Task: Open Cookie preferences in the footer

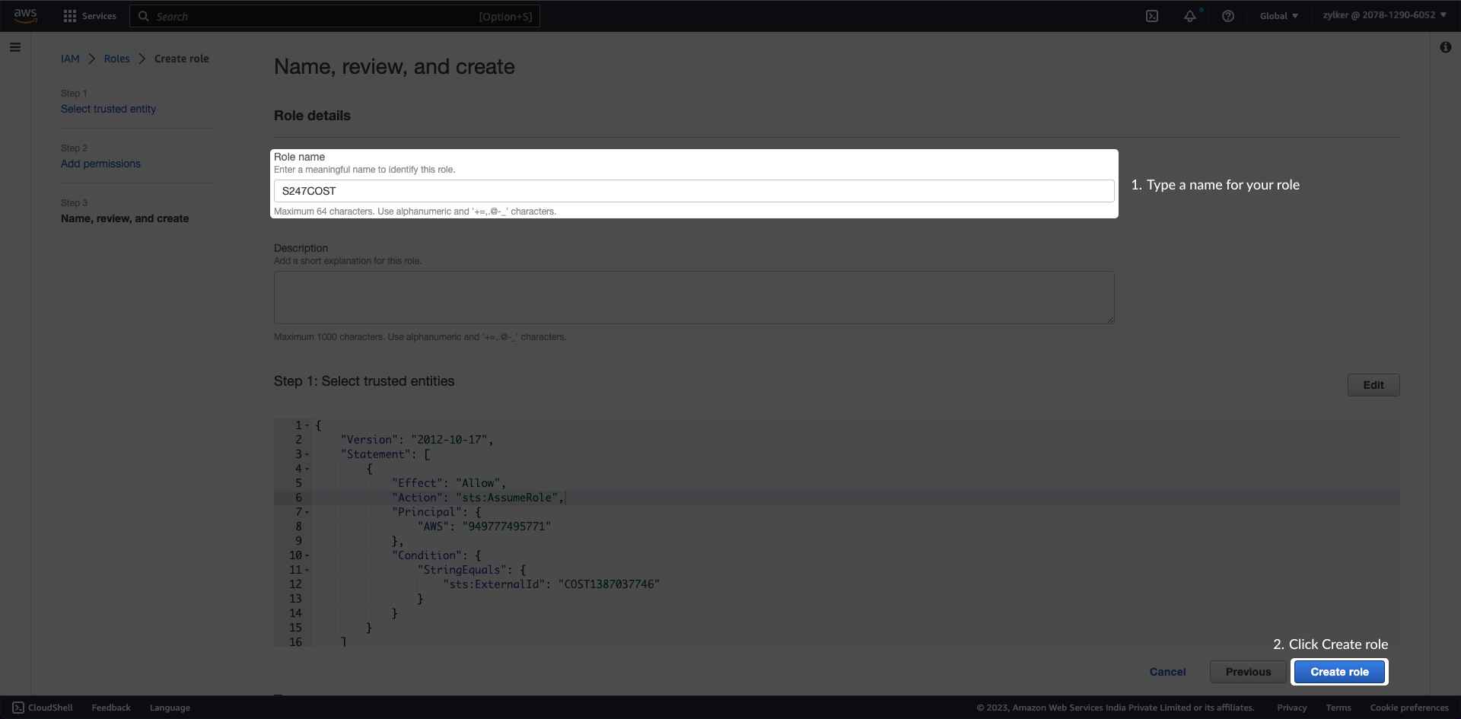Action: pyautogui.click(x=1409, y=708)
